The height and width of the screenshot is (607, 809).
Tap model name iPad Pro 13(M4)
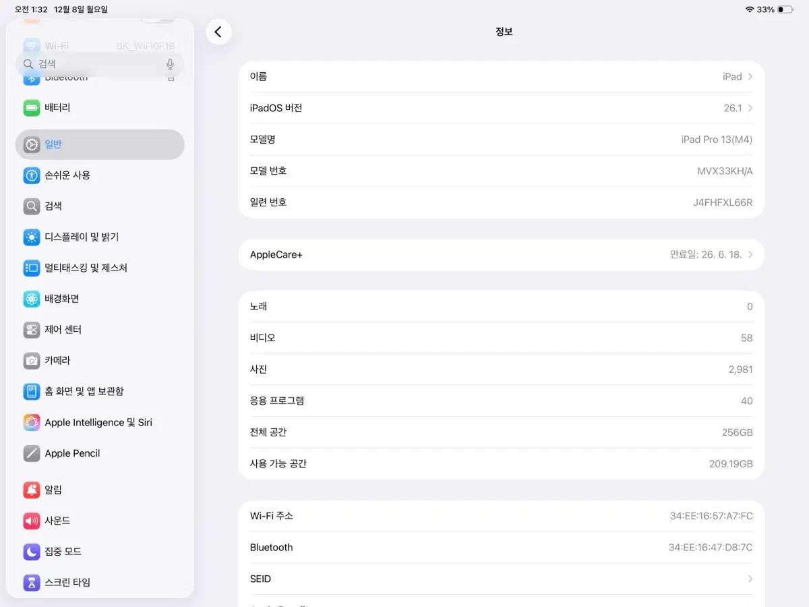click(x=717, y=140)
